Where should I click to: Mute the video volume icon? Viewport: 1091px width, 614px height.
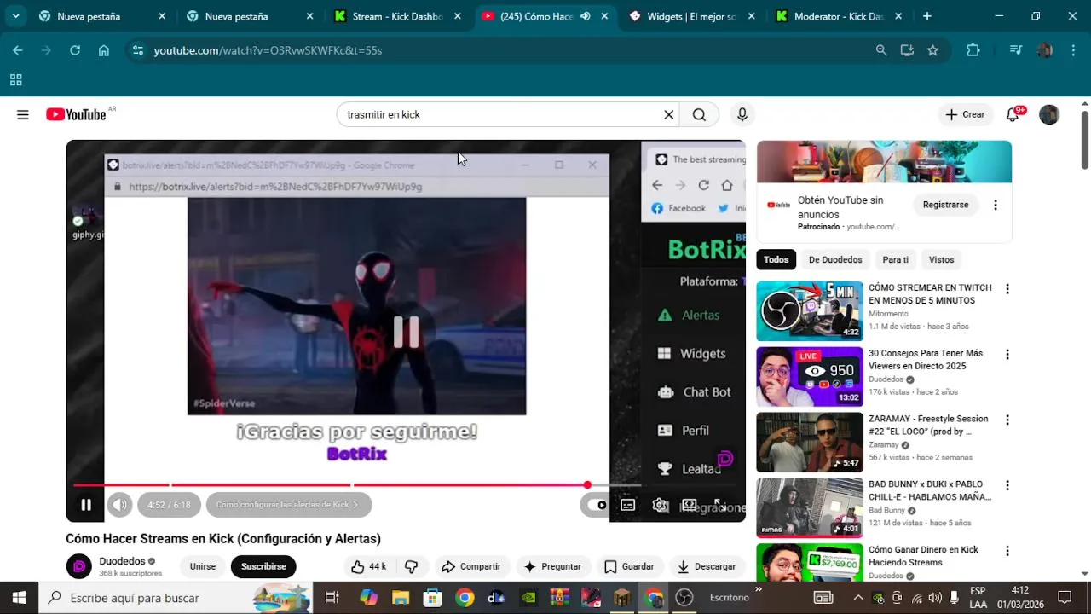(119, 505)
